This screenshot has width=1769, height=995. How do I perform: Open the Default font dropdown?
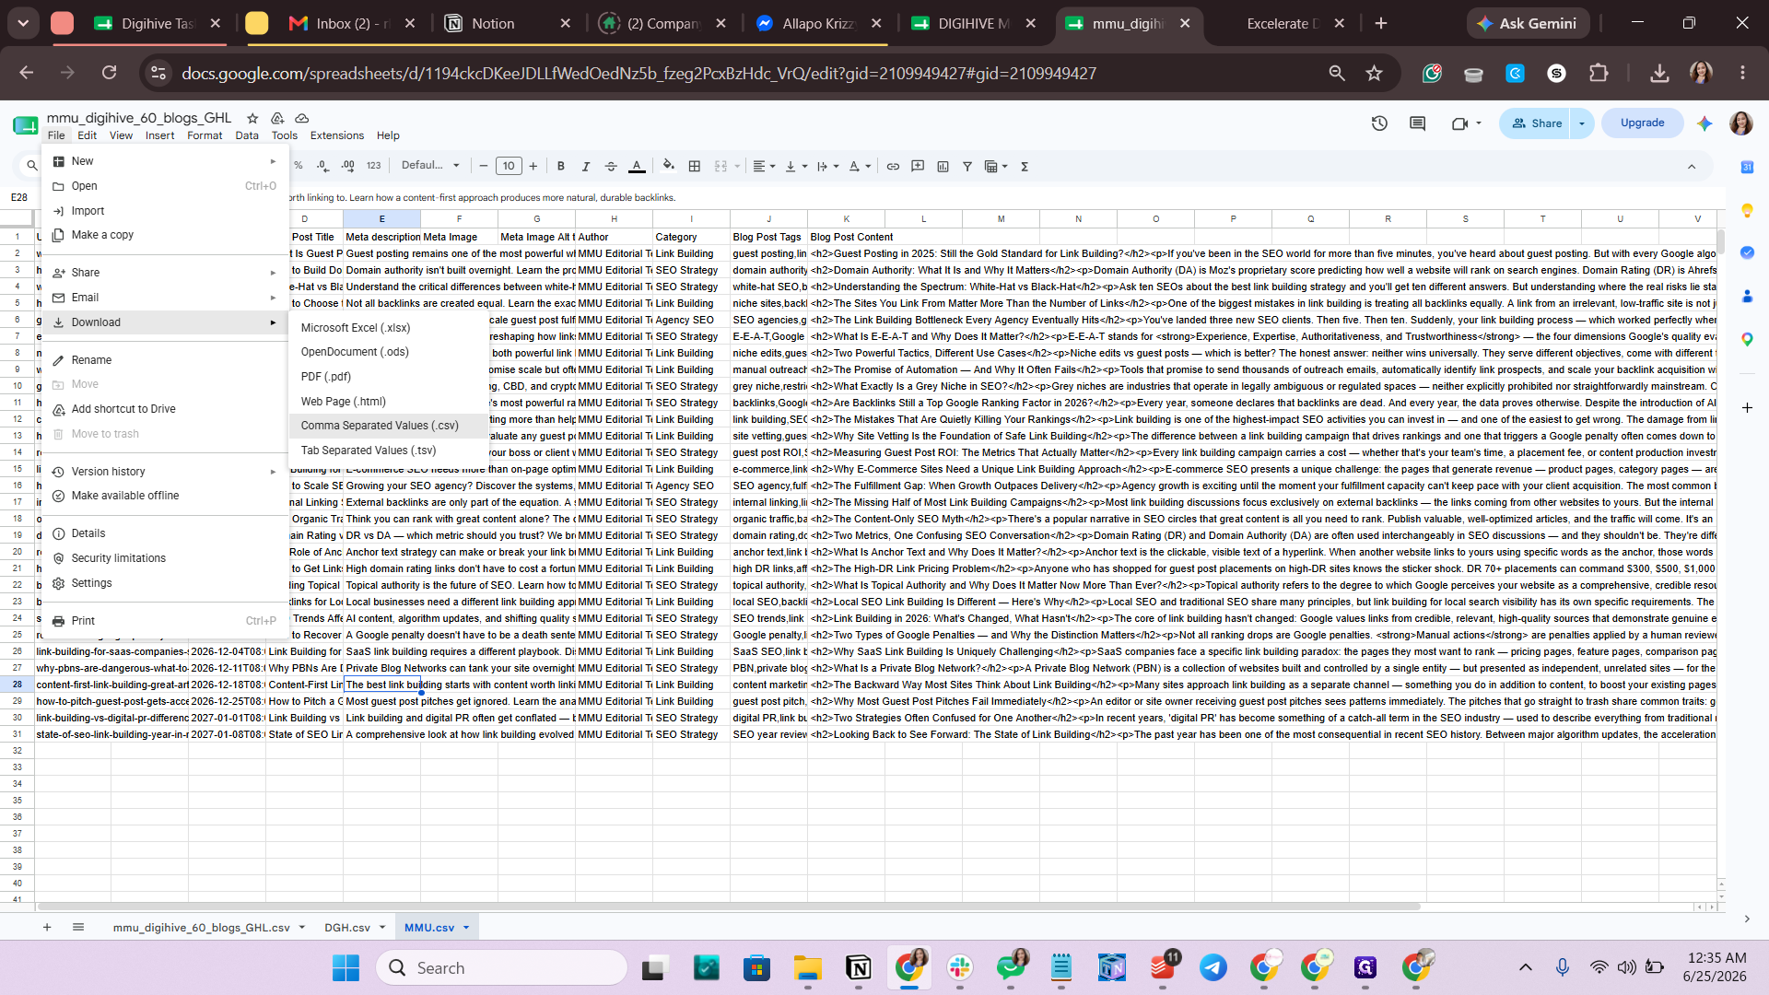430,166
